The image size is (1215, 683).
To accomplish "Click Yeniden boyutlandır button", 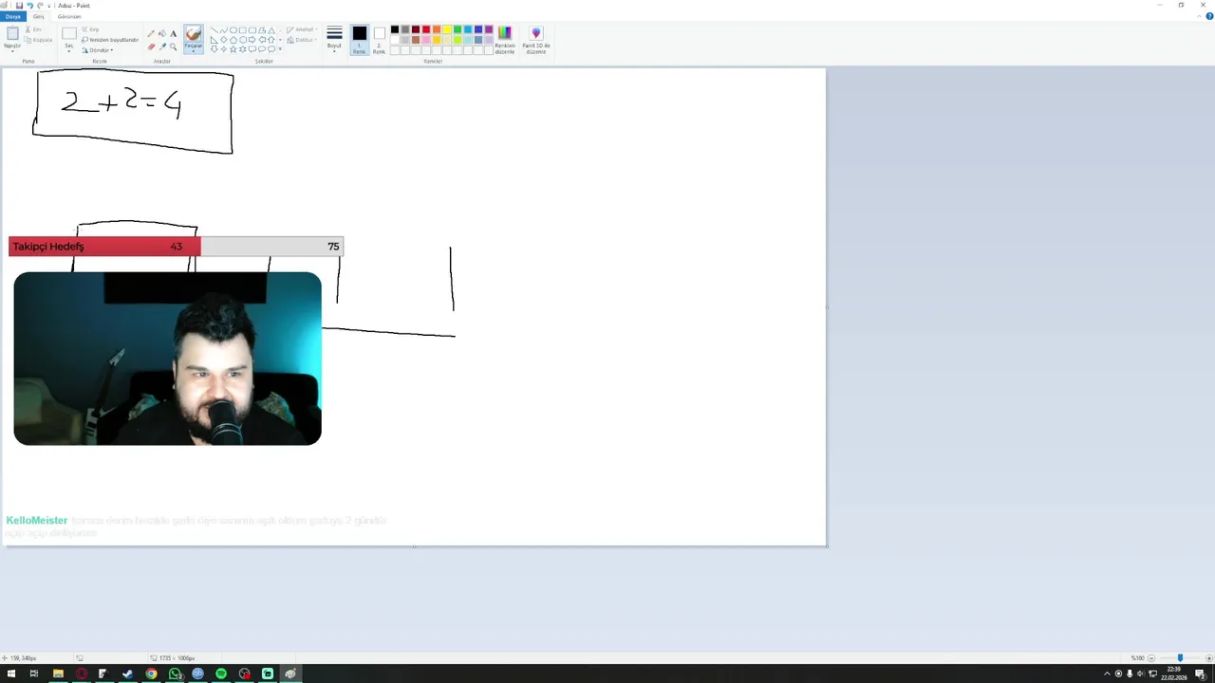I will 110,40.
